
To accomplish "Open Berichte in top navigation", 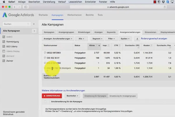I will coord(90,15).
